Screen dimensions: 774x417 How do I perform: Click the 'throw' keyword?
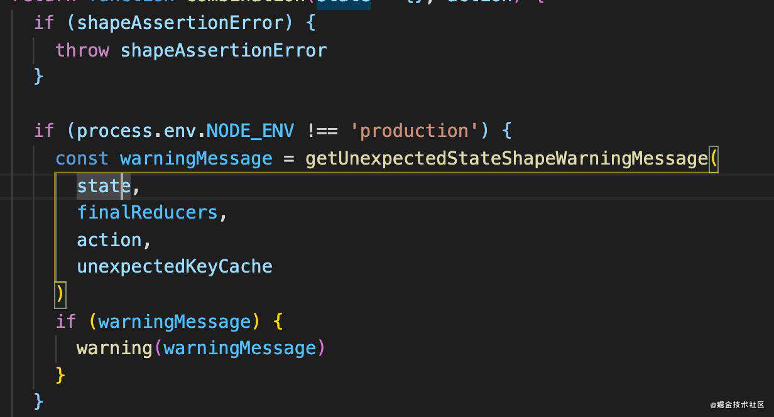(82, 50)
